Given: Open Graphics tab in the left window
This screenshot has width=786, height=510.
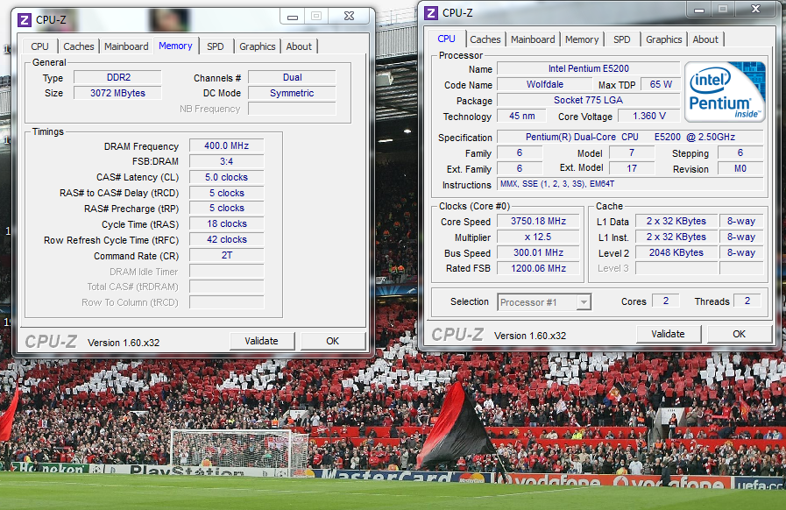Looking at the screenshot, I should pyautogui.click(x=257, y=46).
